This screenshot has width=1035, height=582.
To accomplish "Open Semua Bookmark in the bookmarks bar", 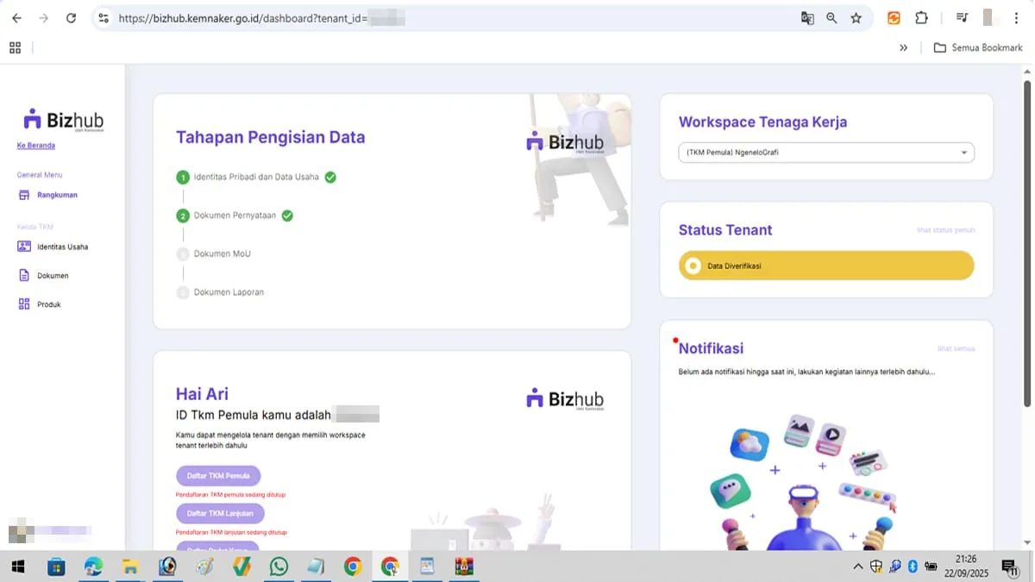I will pos(977,47).
